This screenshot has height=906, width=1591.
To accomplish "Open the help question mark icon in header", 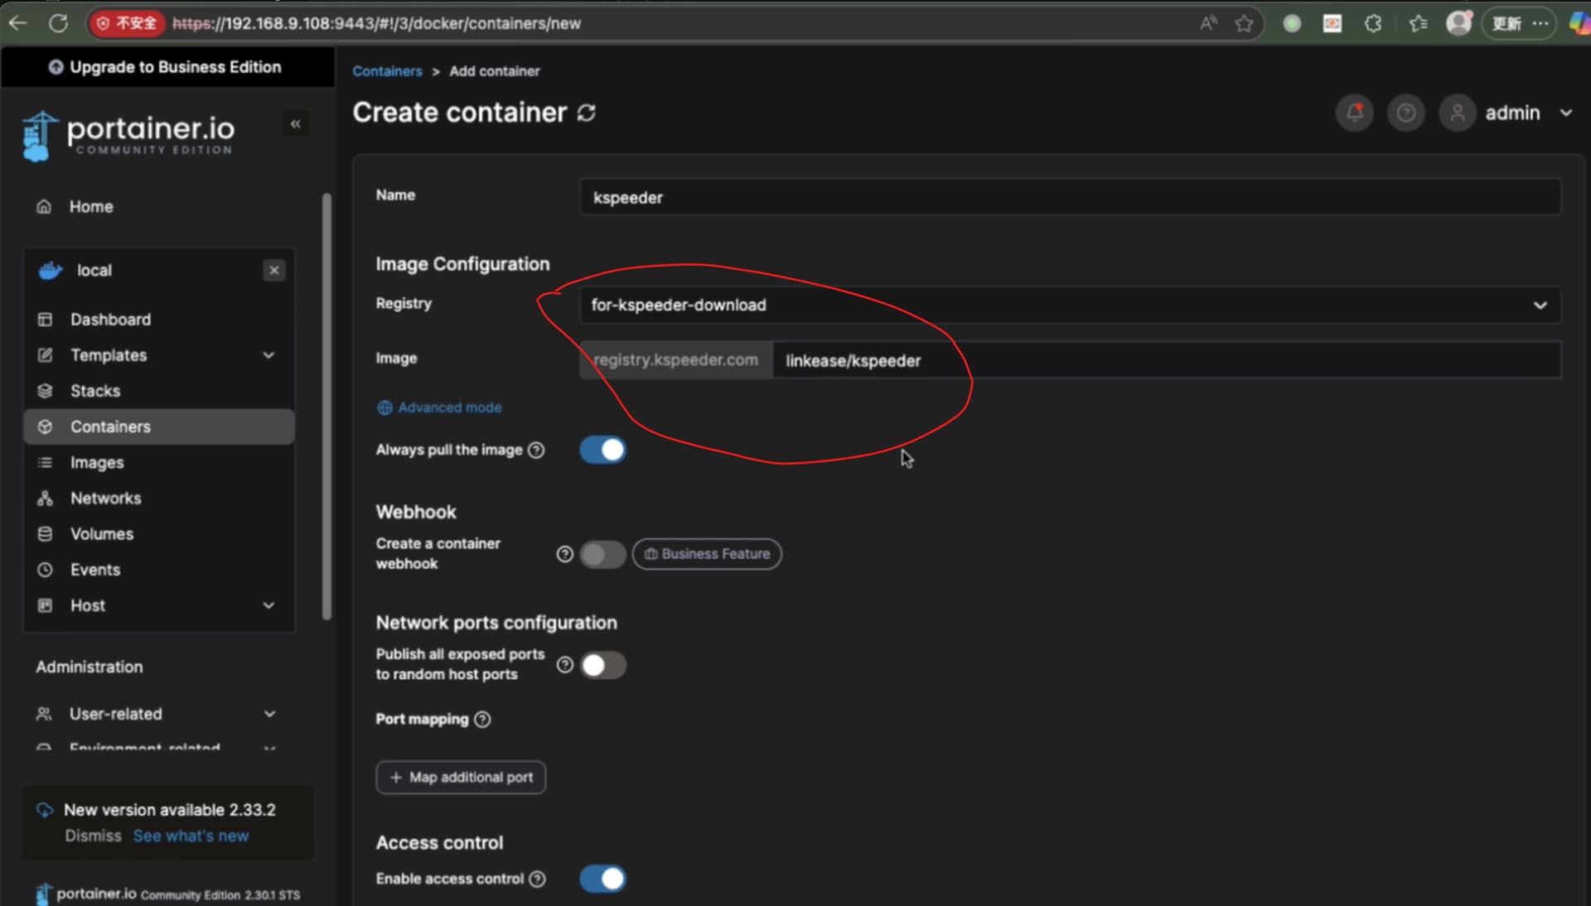I will [1406, 113].
